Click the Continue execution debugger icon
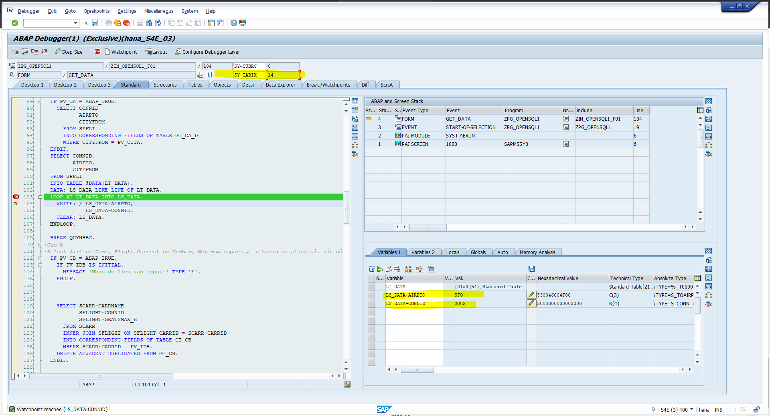 [x=44, y=51]
